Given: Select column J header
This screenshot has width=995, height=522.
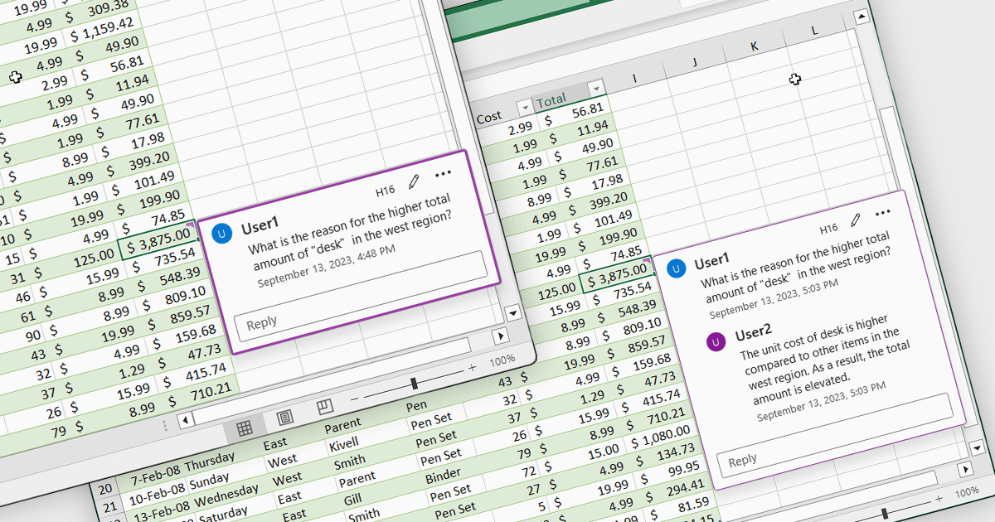Looking at the screenshot, I should click(x=693, y=62).
